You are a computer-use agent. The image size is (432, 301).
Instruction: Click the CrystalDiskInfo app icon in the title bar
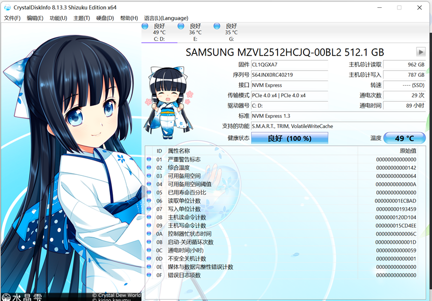[7, 7]
